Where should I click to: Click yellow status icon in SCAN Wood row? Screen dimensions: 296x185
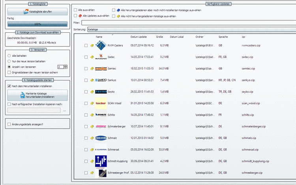click(x=92, y=103)
